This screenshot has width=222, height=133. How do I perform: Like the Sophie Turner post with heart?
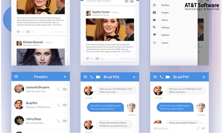(88, 59)
